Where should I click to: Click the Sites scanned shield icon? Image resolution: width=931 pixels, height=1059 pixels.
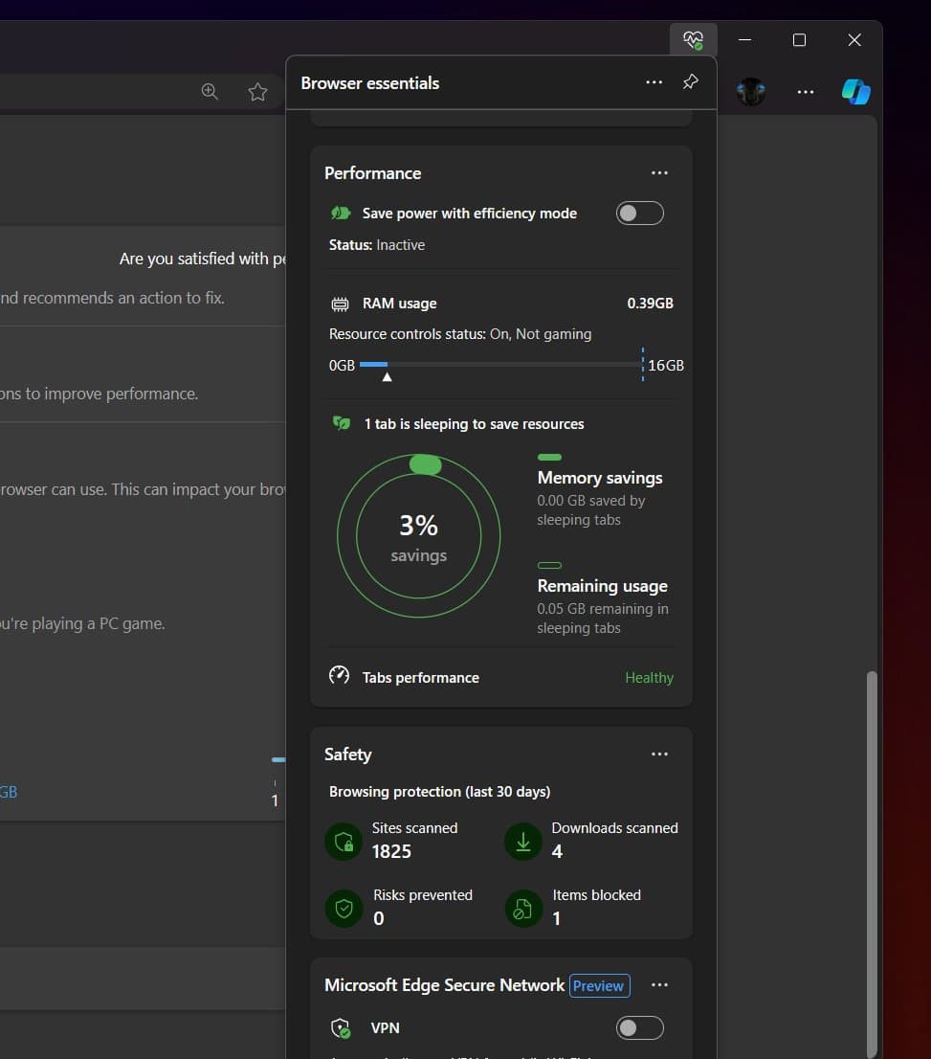pyautogui.click(x=343, y=841)
